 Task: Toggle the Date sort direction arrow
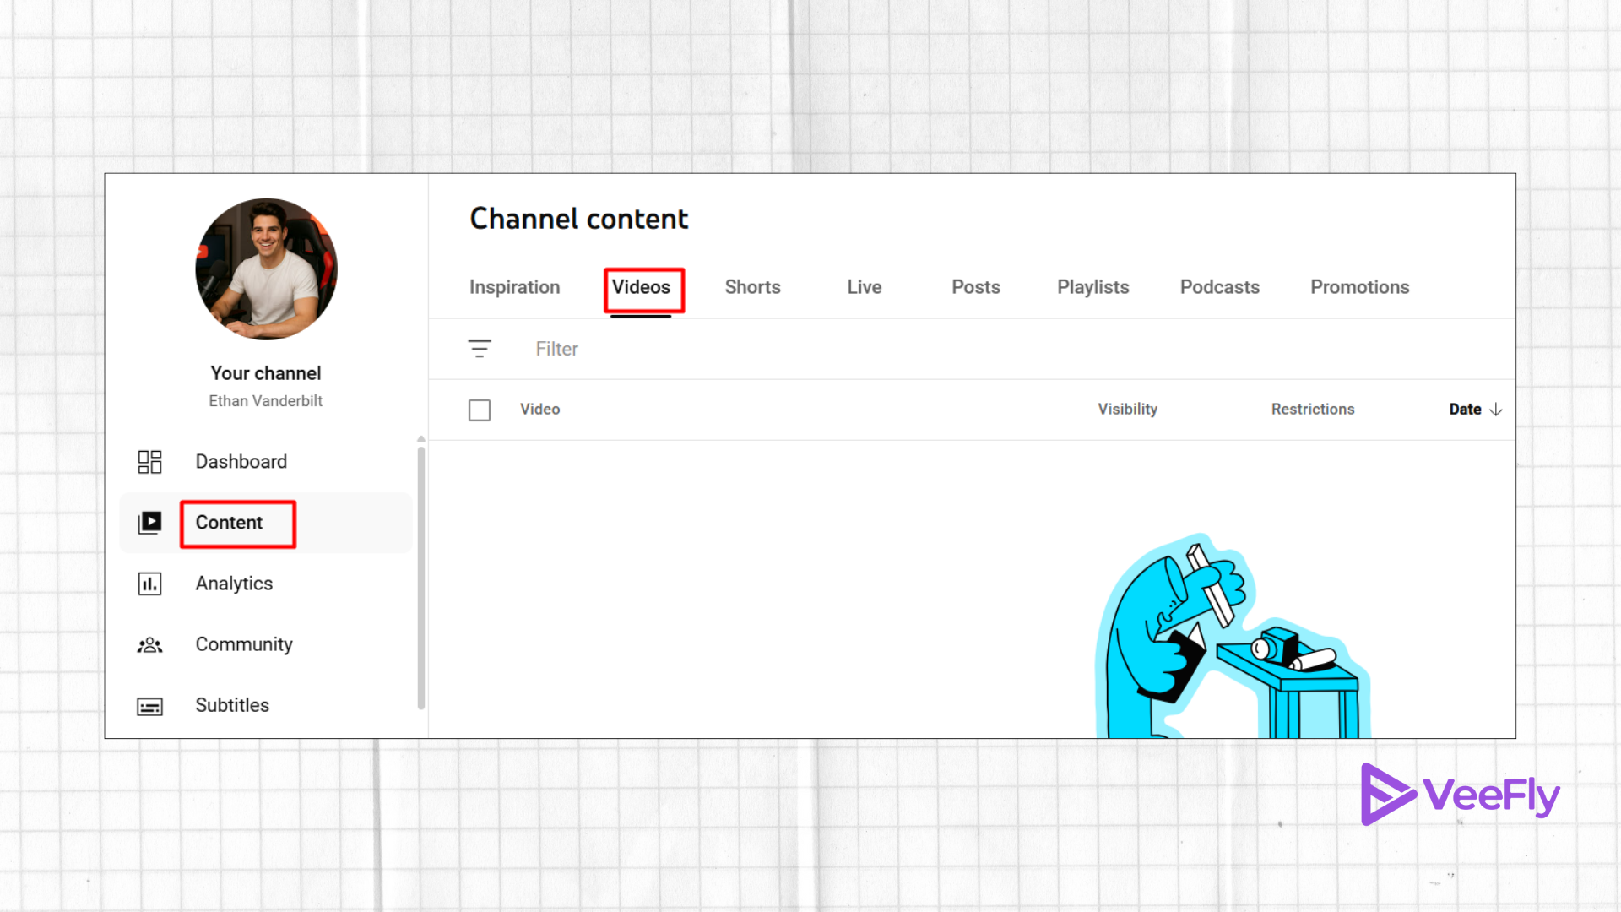click(1497, 410)
